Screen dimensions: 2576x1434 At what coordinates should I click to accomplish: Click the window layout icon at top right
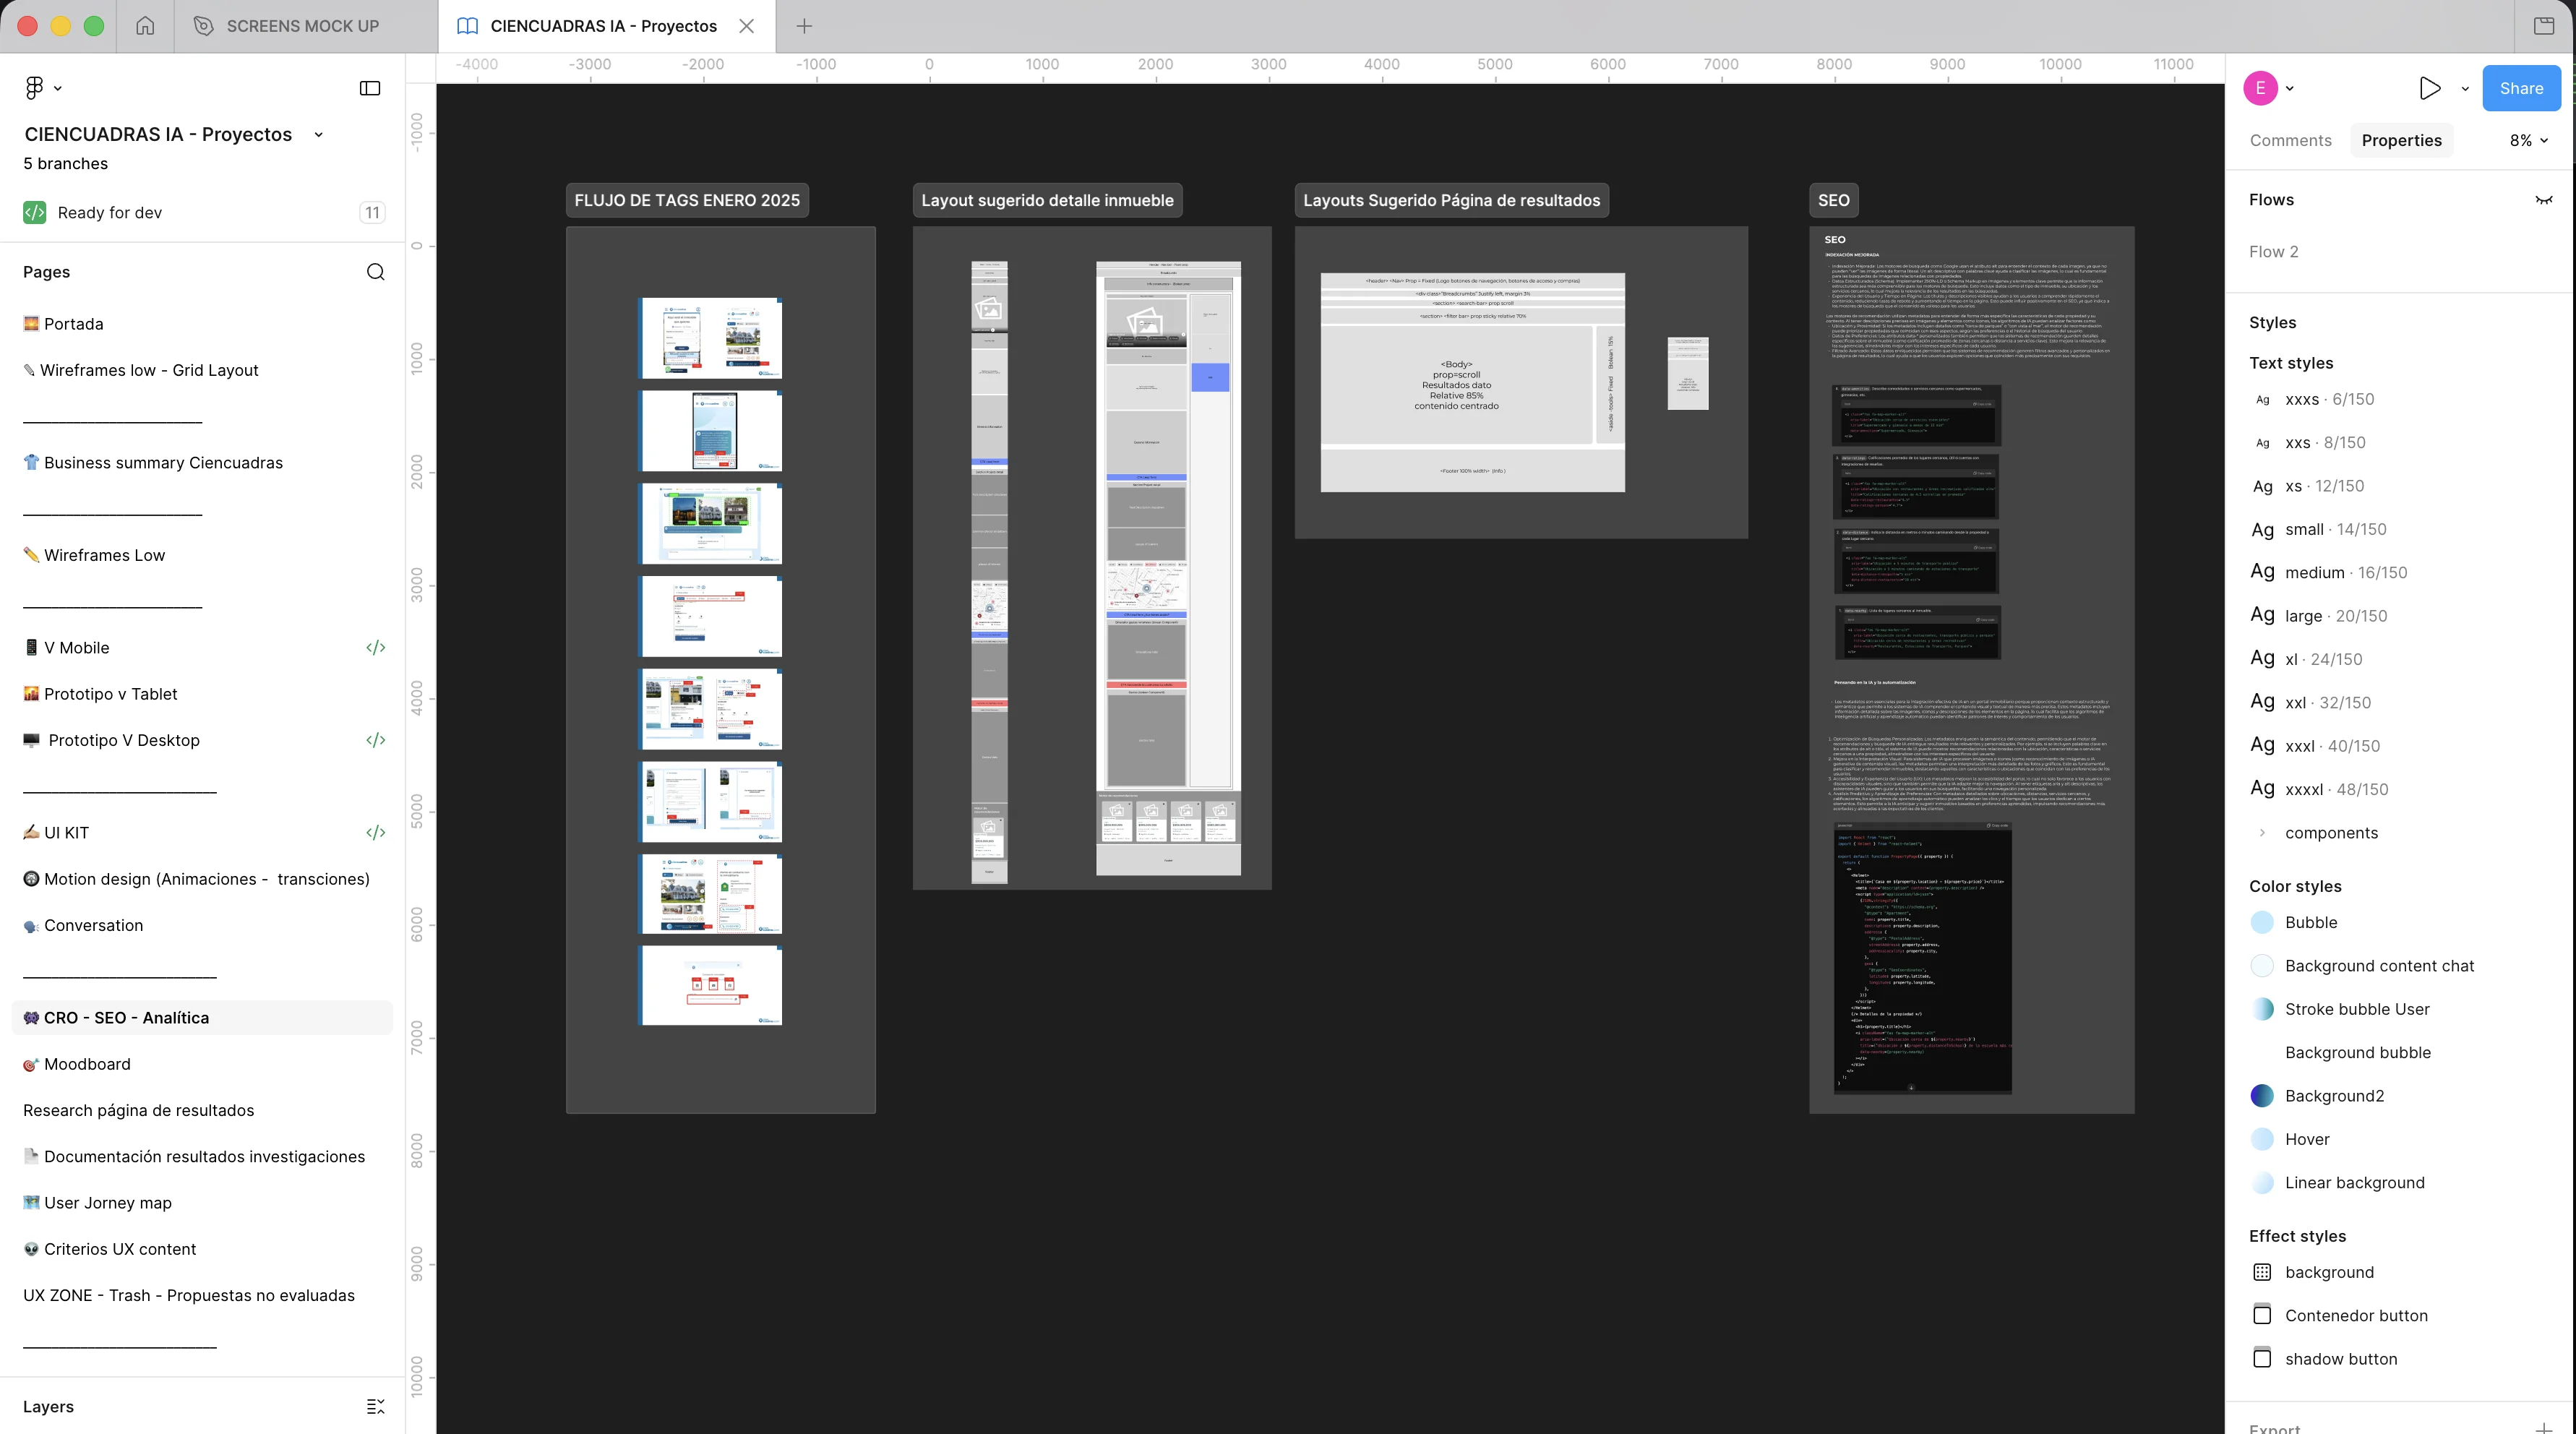(x=2544, y=26)
